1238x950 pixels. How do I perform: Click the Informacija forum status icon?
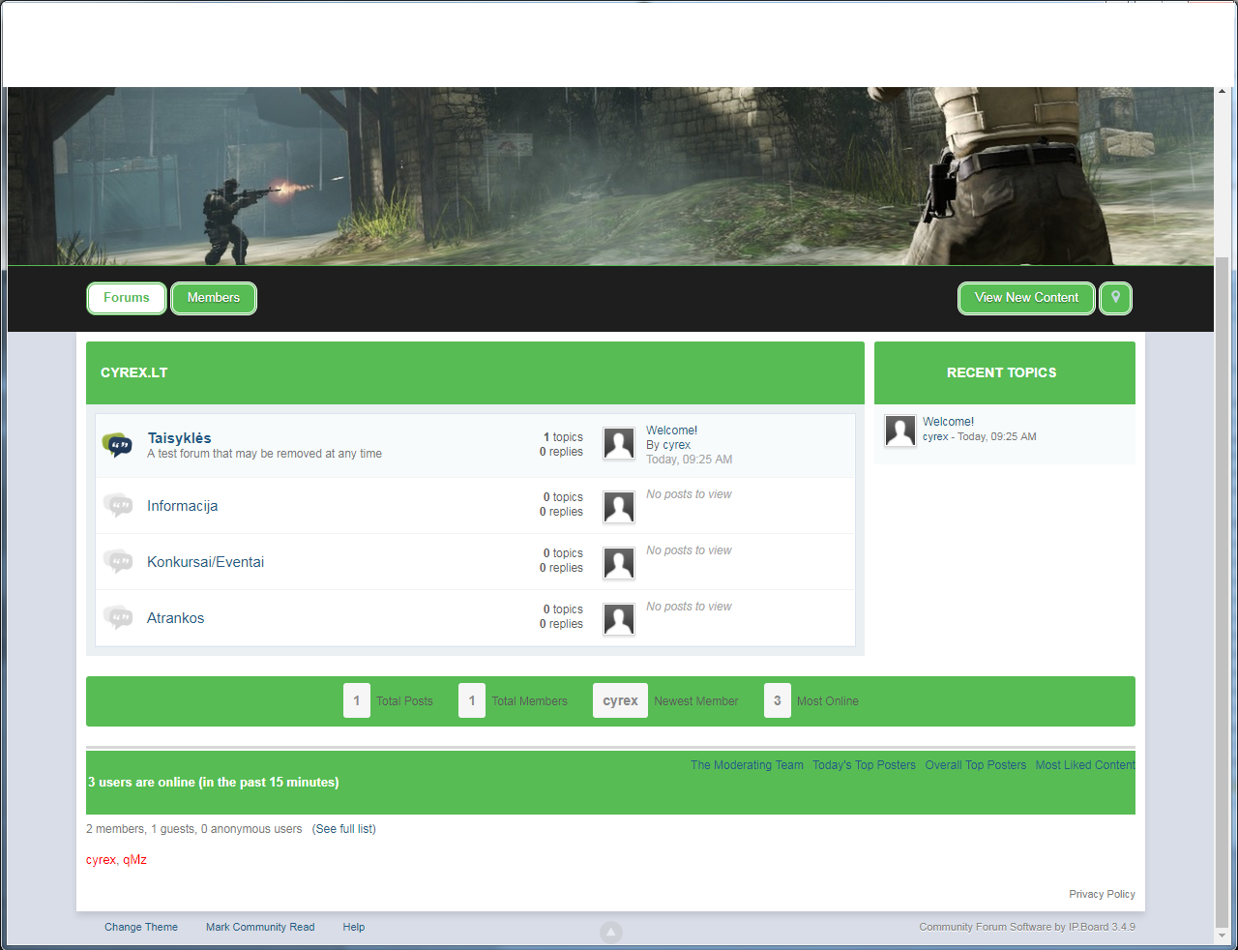pos(118,505)
